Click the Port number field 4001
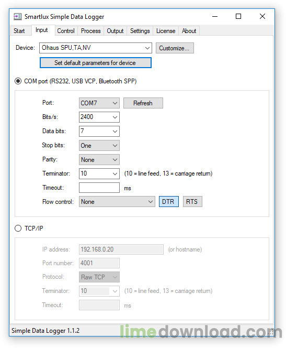 coord(99,263)
